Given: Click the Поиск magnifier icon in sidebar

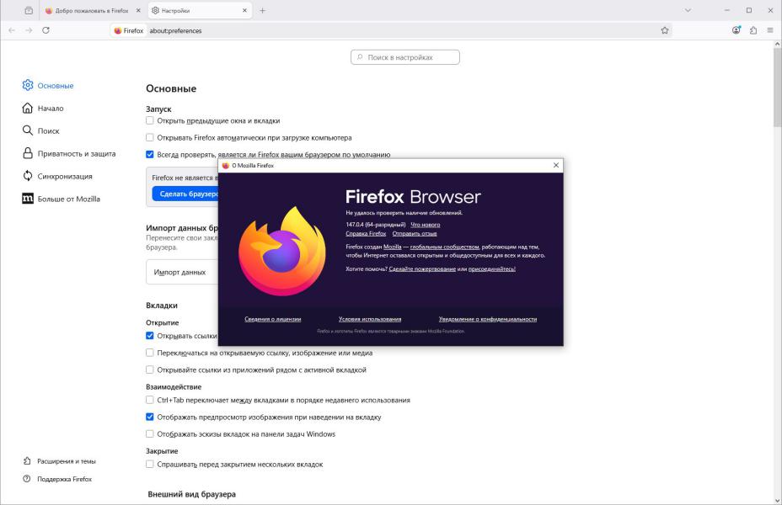Looking at the screenshot, I should click(28, 130).
